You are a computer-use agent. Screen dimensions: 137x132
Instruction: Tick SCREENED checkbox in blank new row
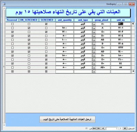[x=46, y=71]
